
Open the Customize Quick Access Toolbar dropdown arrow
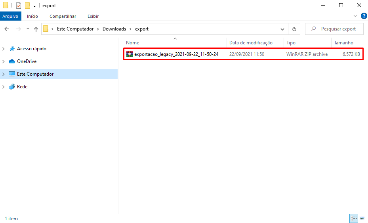point(34,6)
